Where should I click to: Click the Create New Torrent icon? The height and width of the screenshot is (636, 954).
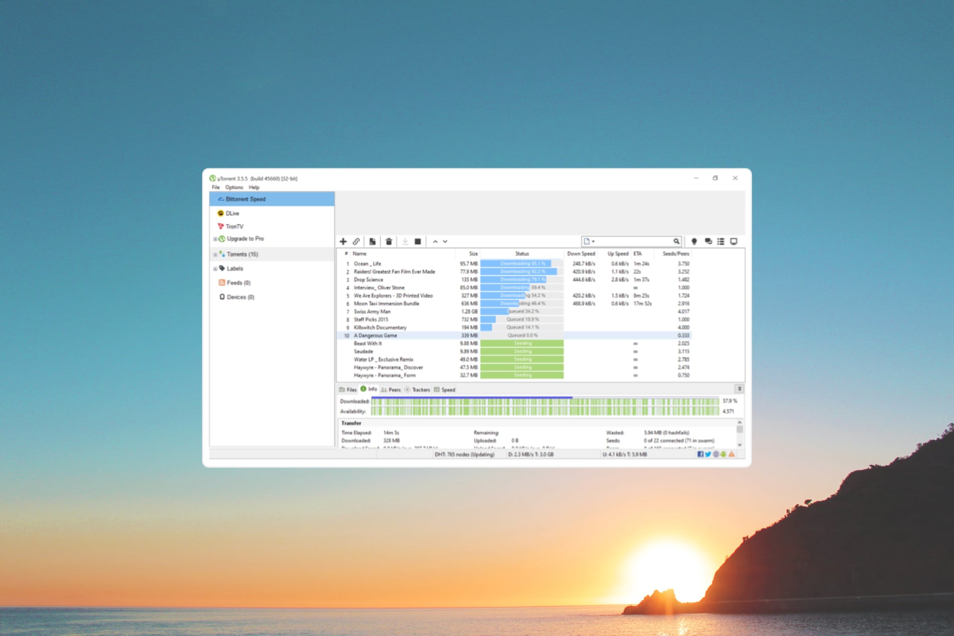pos(372,241)
